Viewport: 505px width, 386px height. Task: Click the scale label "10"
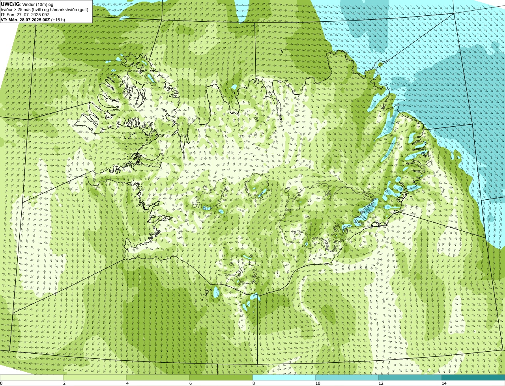point(318,383)
